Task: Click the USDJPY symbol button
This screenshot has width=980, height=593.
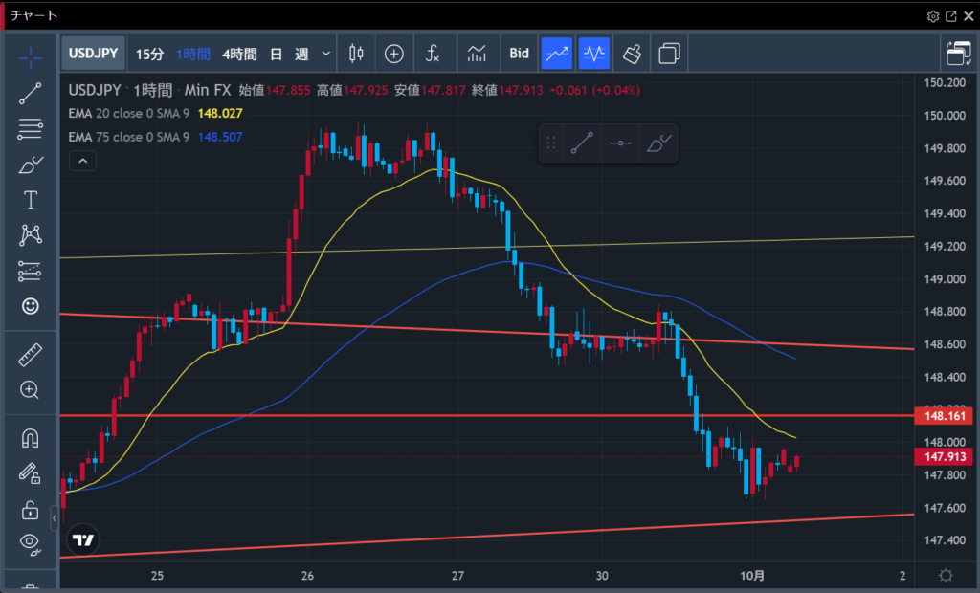Action: pyautogui.click(x=93, y=54)
